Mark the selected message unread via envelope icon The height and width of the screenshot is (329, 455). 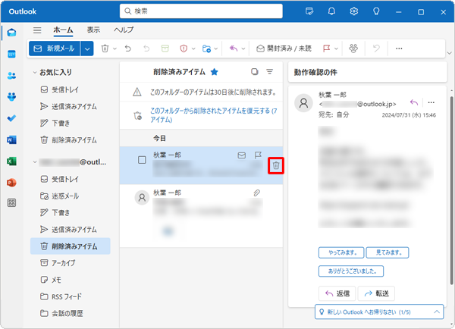click(x=241, y=155)
